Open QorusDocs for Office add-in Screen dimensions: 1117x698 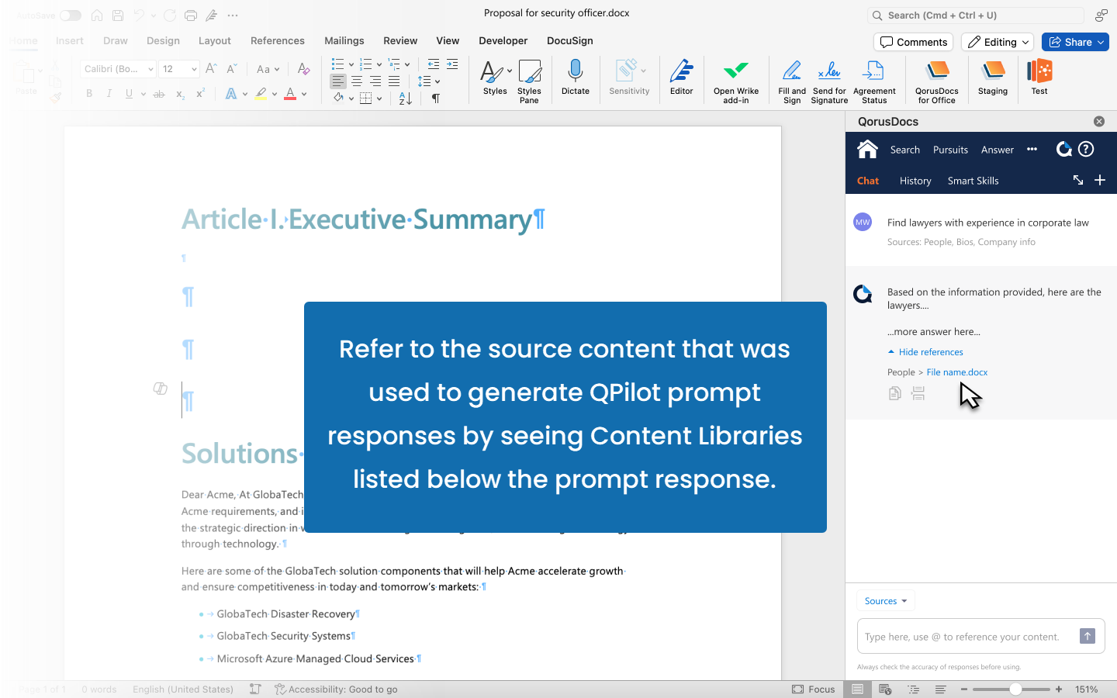pyautogui.click(x=937, y=81)
